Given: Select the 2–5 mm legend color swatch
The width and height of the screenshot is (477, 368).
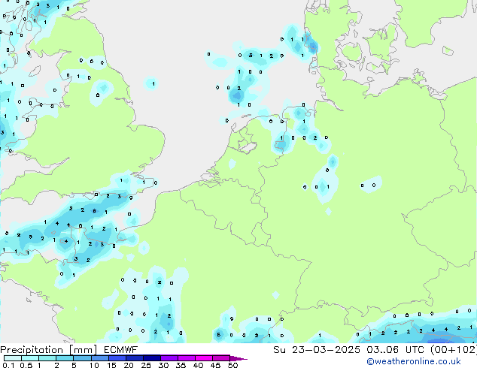Looking at the screenshot, I should coord(65,358).
